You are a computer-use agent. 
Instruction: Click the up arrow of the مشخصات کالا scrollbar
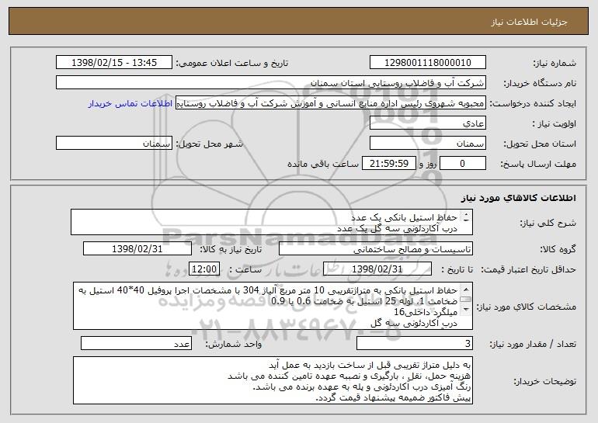point(466,289)
